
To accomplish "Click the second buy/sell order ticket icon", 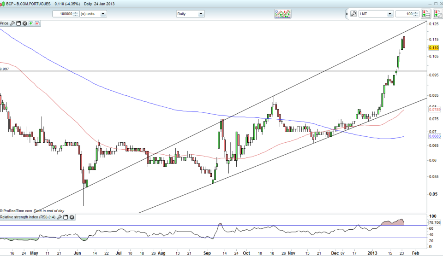I will (x=437, y=14).
